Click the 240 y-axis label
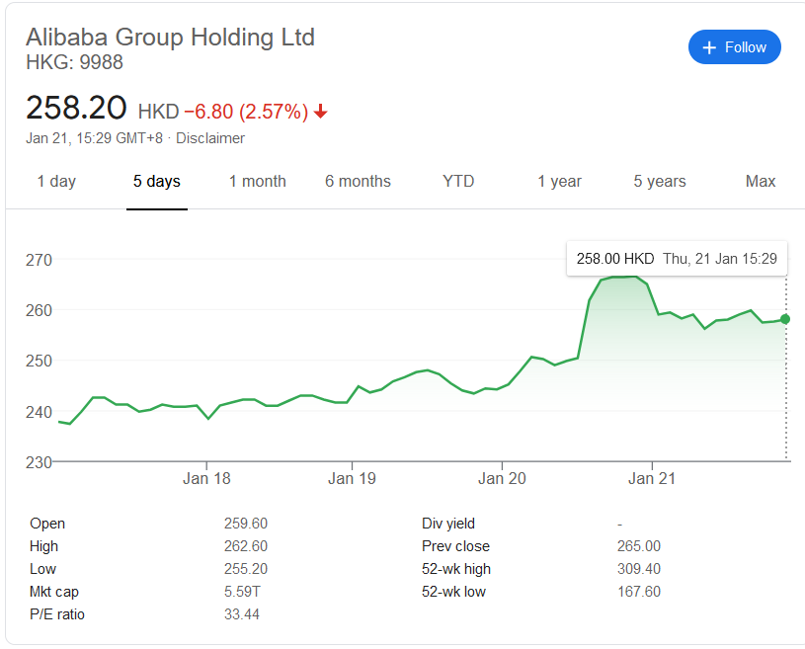Viewport: 805px width, 649px height. point(40,411)
